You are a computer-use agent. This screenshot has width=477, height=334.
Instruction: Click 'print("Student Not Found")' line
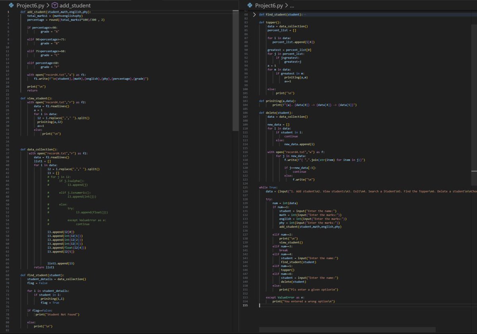click(57, 315)
